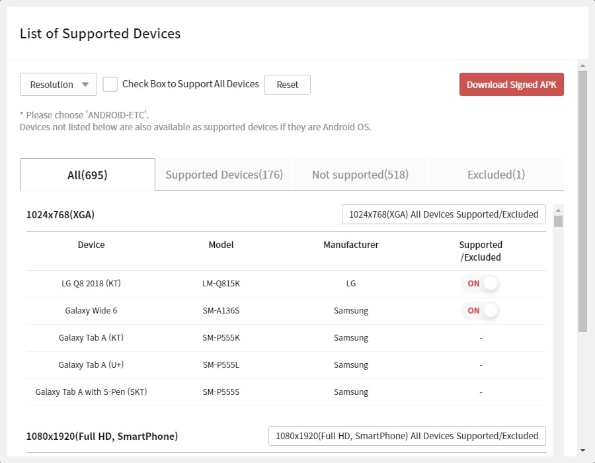Click 1024x768(XGA) All Devices Supported/Excluded button
This screenshot has height=463, width=595.
click(444, 214)
